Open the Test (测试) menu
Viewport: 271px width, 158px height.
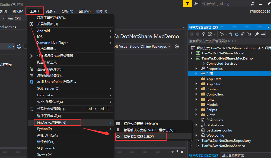[x=51, y=11]
